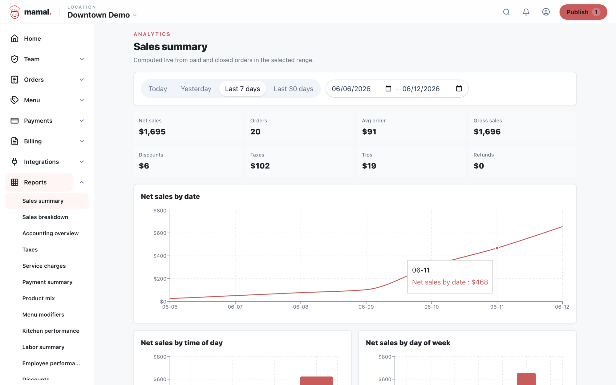Expand the Payments section chevron
This screenshot has width=616, height=385.
point(82,121)
